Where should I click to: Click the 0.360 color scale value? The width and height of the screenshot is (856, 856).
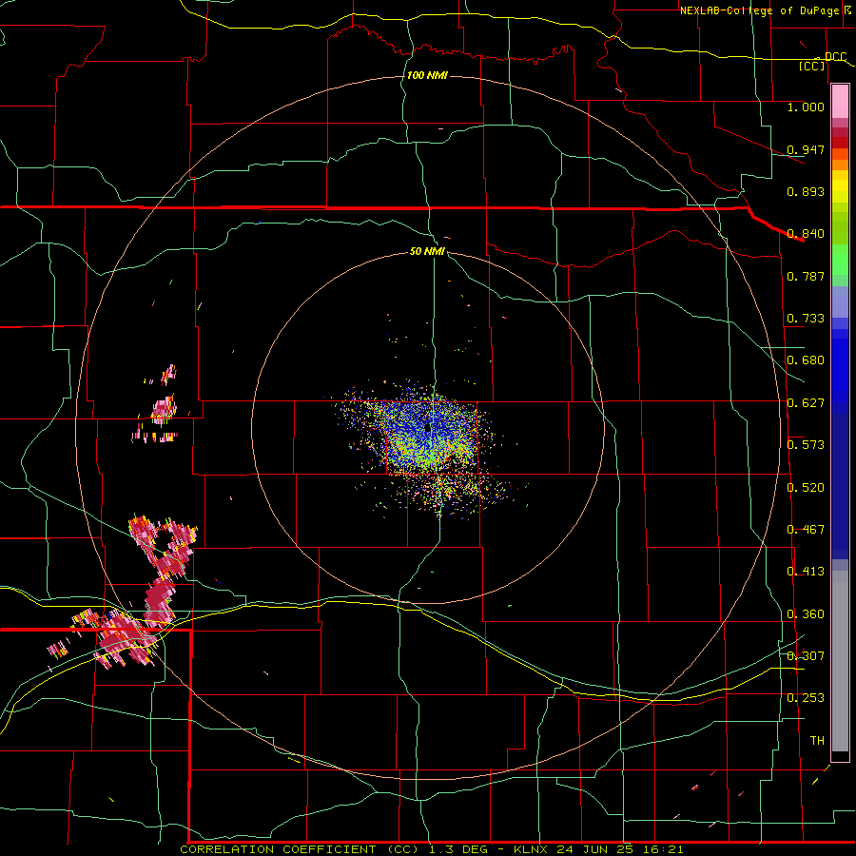tap(806, 614)
